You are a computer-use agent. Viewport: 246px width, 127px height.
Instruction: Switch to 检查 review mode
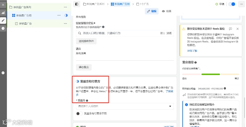pyautogui.click(x=167, y=11)
